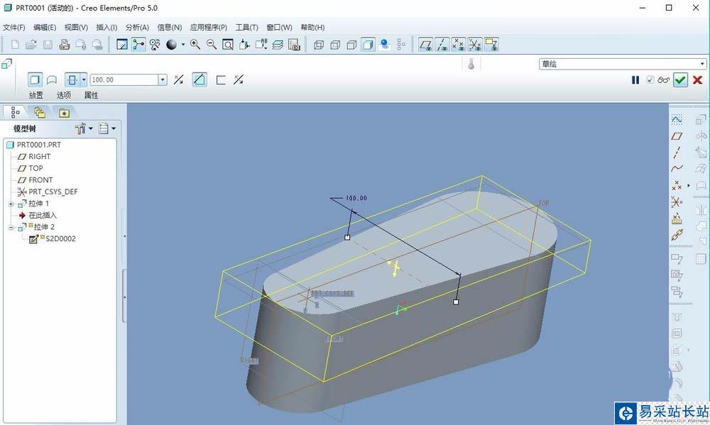Click the remove material icon
The height and width of the screenshot is (425, 710).
pyautogui.click(x=200, y=79)
